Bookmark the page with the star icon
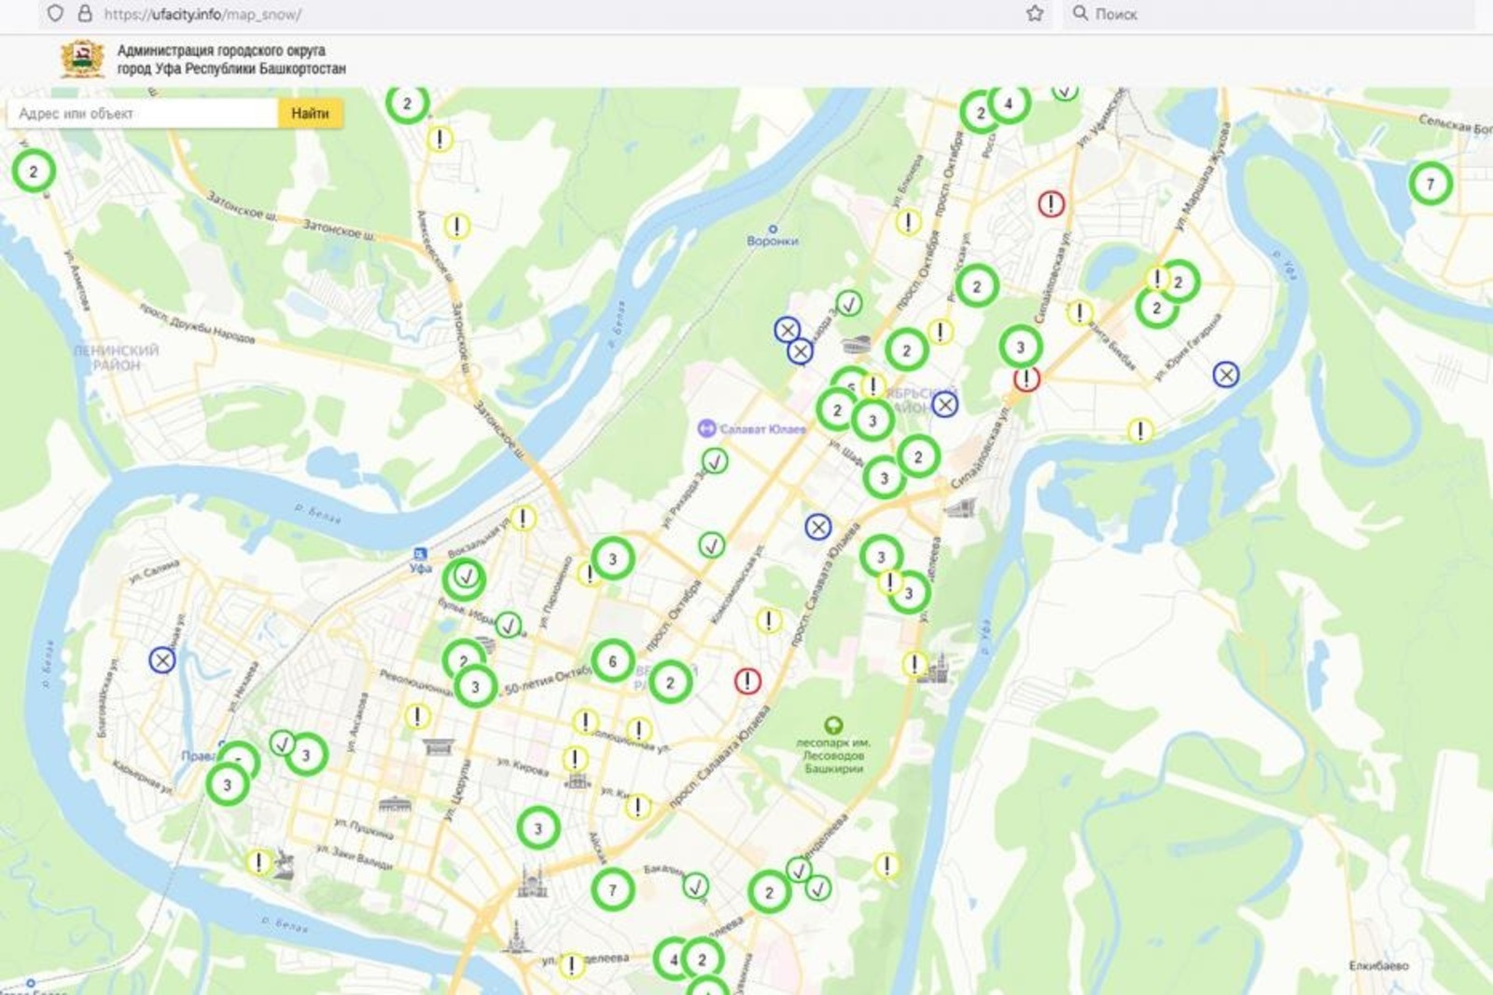This screenshot has height=995, width=1493. (x=1034, y=14)
